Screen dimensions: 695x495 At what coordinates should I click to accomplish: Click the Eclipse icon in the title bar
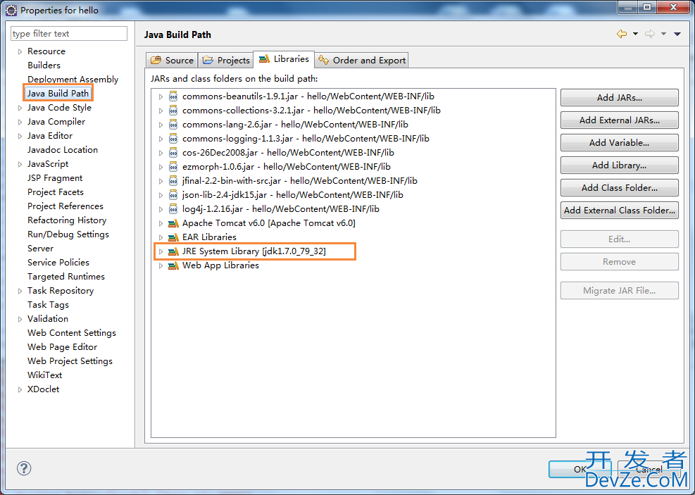pyautogui.click(x=11, y=10)
